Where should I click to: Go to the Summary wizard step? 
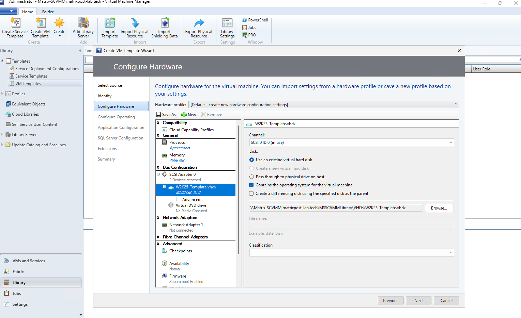pyautogui.click(x=106, y=159)
